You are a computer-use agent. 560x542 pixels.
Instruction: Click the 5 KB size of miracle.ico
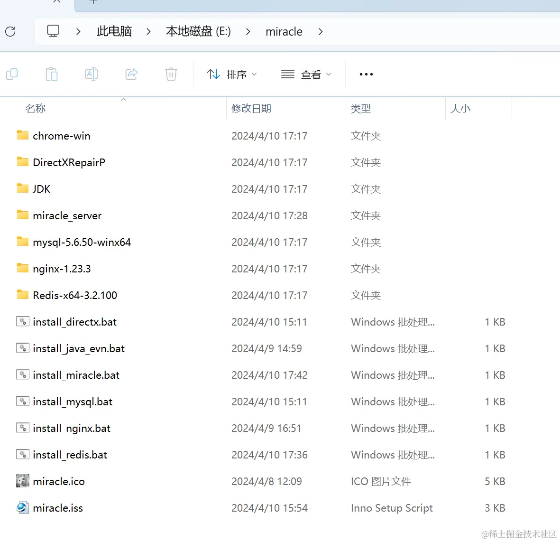pos(495,481)
